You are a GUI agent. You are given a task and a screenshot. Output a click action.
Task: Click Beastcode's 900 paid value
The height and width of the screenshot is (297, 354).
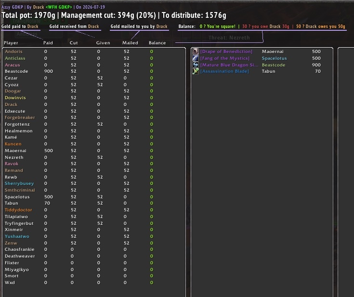pyautogui.click(x=48, y=71)
